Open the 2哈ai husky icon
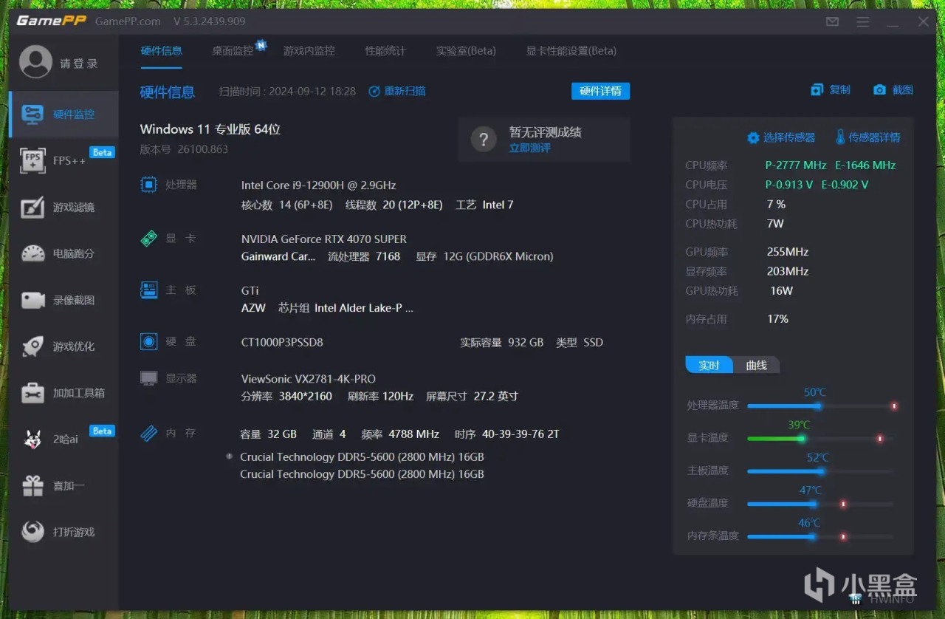This screenshot has height=619, width=945. [x=33, y=440]
